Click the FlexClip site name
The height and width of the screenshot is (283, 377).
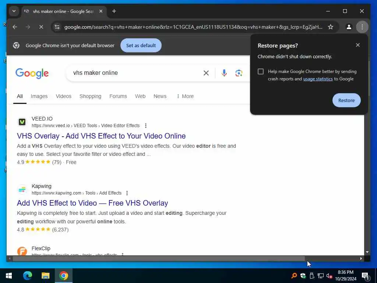(41, 248)
